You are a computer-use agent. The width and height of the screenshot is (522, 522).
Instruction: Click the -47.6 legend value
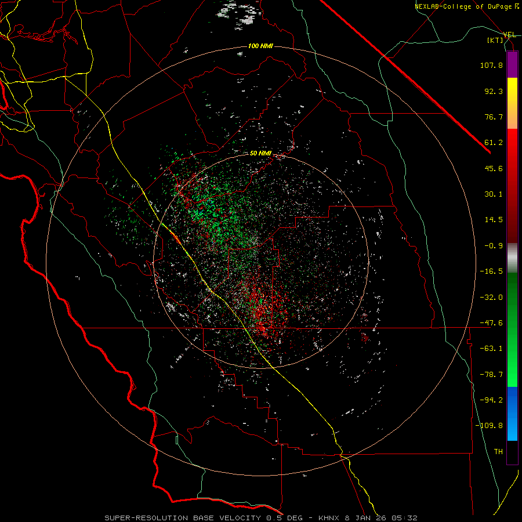click(491, 323)
